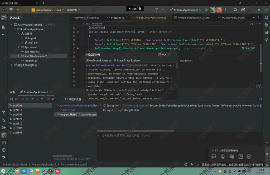Toggle the breakpoint on line 17 gutter

click(78, 48)
